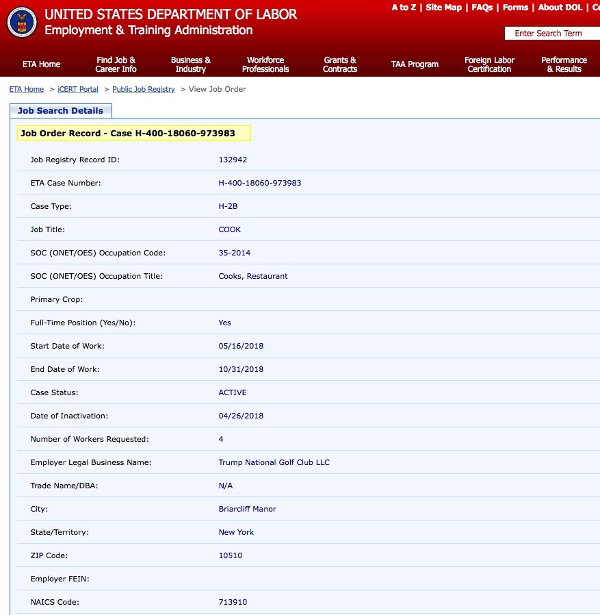
Task: Follow the iCERT Portal breadcrumb link
Action: (x=78, y=89)
